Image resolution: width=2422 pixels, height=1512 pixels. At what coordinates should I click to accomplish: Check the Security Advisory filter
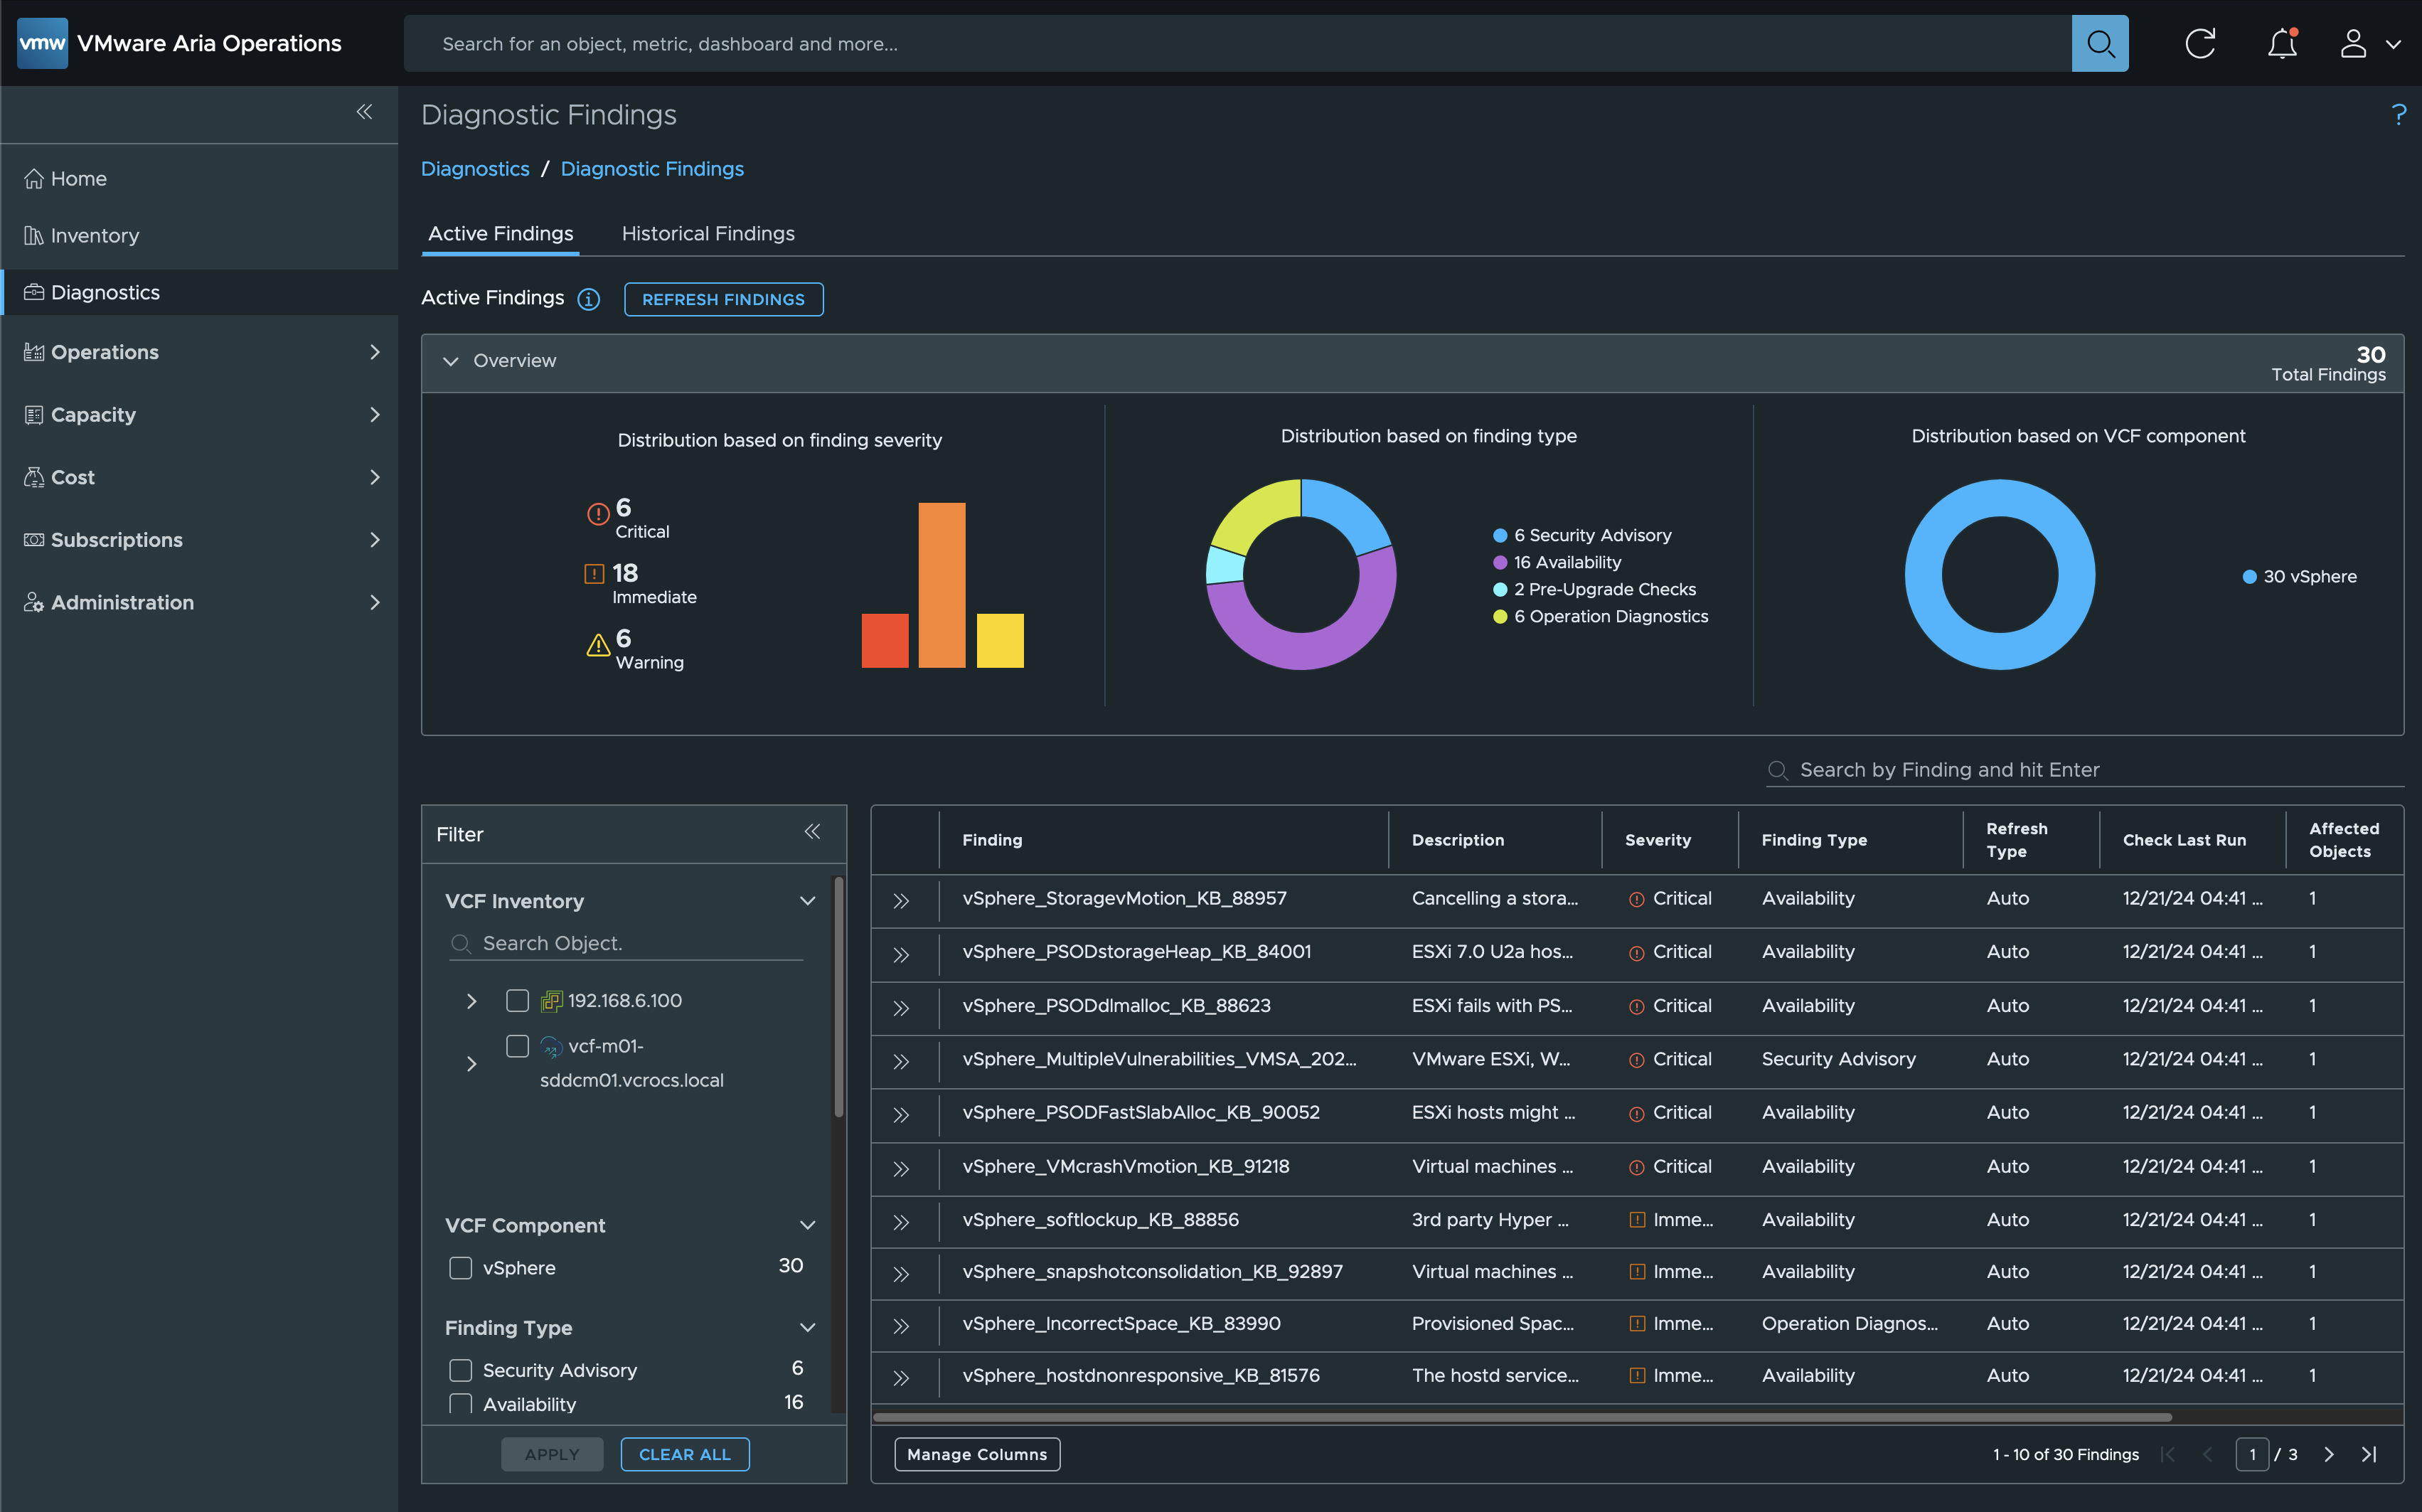coord(461,1370)
